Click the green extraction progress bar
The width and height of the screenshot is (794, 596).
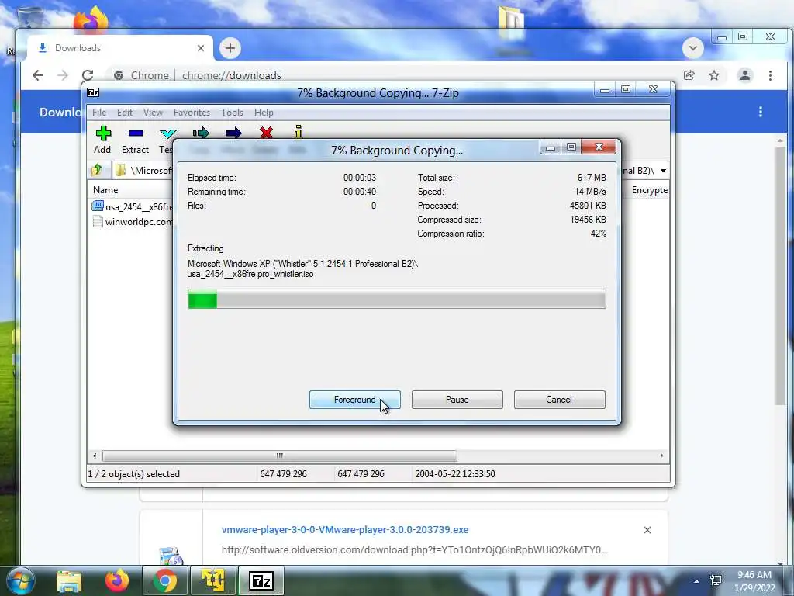click(396, 299)
